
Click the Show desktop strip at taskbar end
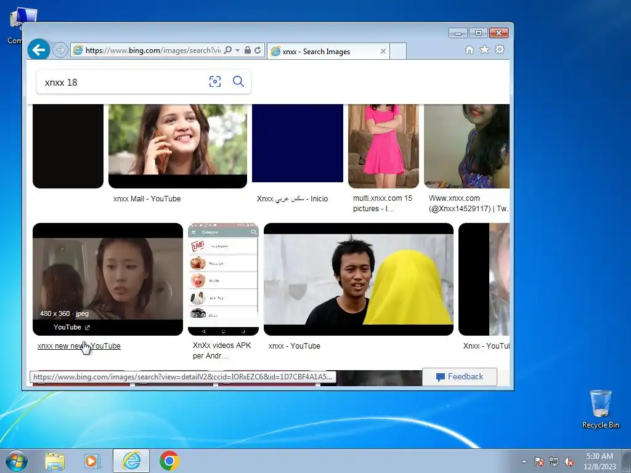click(627, 461)
